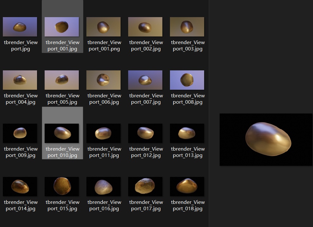Select the tbrender_Viewport_016.jpg thumbnail

[103, 186]
